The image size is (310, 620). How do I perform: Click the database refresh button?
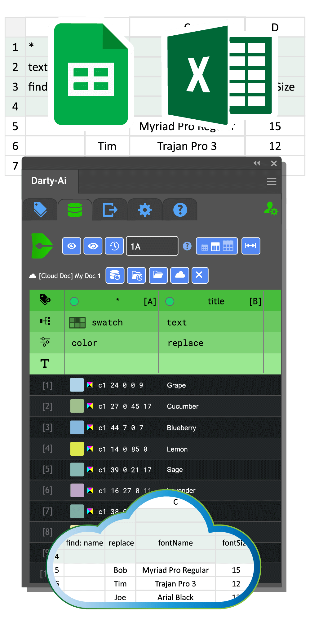coord(115,275)
